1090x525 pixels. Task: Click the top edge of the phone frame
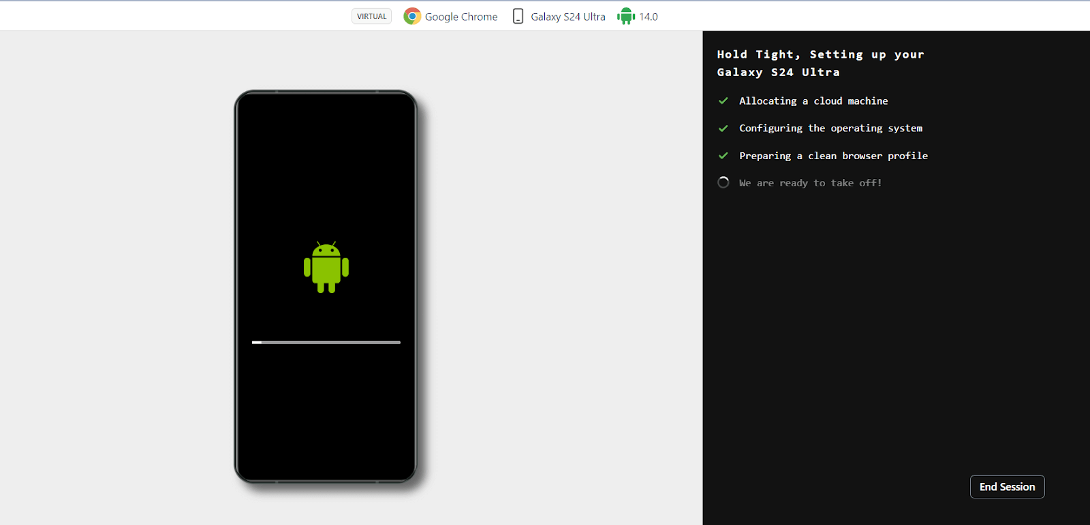pyautogui.click(x=326, y=92)
